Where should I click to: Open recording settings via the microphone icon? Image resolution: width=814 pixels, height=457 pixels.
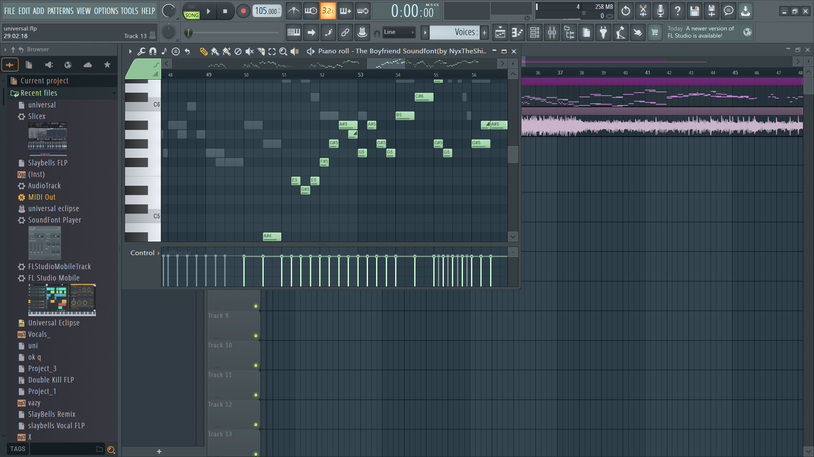click(660, 11)
